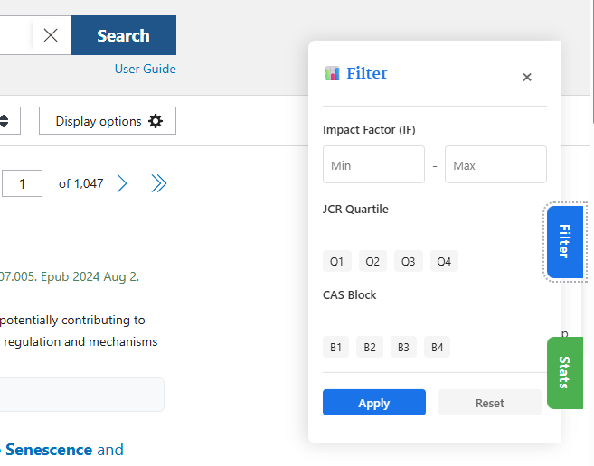
Task: Close the Filter panel
Action: click(x=526, y=78)
